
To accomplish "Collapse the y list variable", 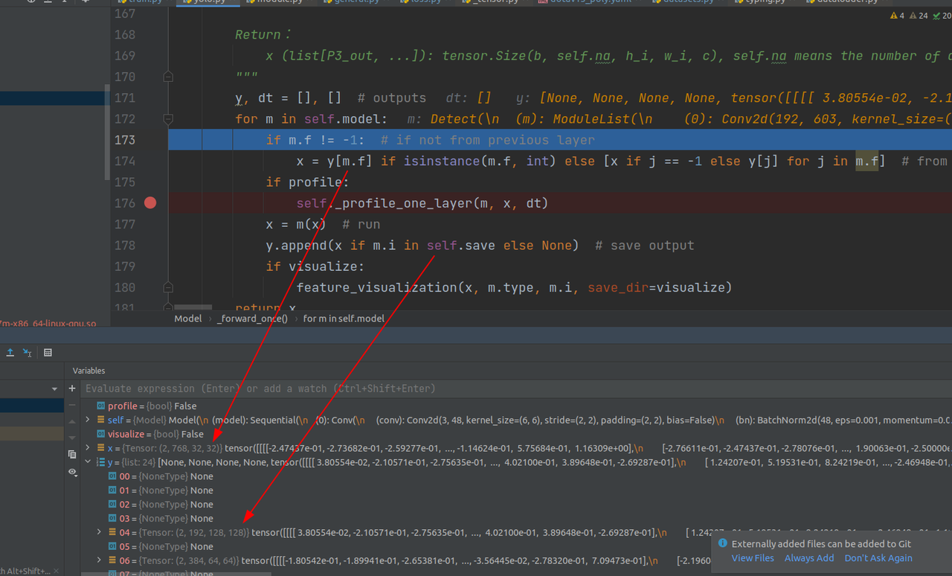I will pyautogui.click(x=88, y=462).
